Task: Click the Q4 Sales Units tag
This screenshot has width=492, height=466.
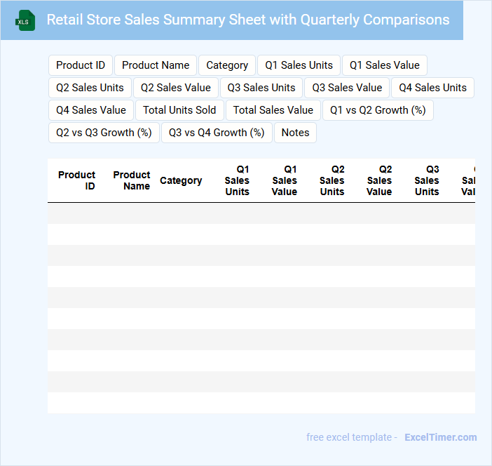Action: (x=432, y=88)
